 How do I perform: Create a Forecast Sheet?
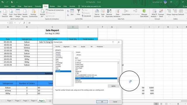(x=161, y=13)
